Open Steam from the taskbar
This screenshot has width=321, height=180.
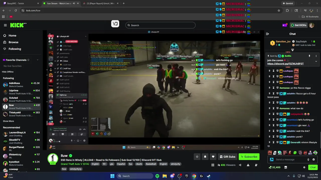point(209,176)
